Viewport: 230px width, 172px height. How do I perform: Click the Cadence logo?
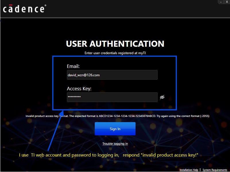[24, 9]
